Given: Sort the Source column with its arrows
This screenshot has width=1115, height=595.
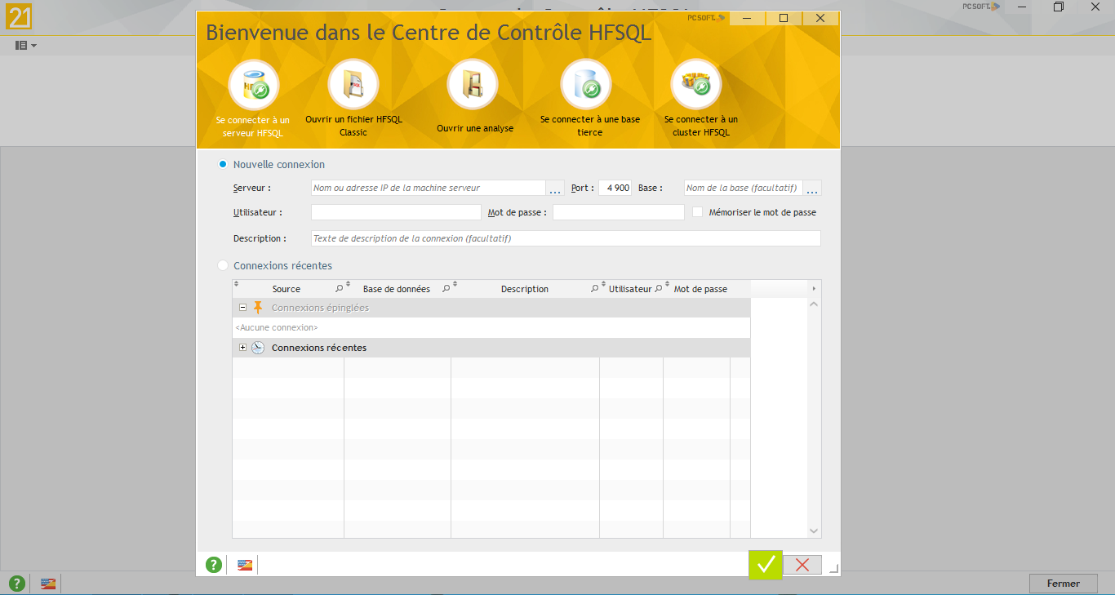Looking at the screenshot, I should point(237,284).
